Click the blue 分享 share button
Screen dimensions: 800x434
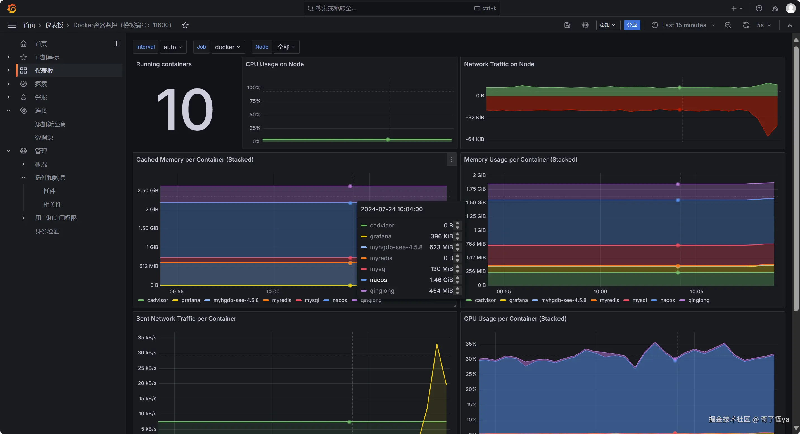point(632,25)
